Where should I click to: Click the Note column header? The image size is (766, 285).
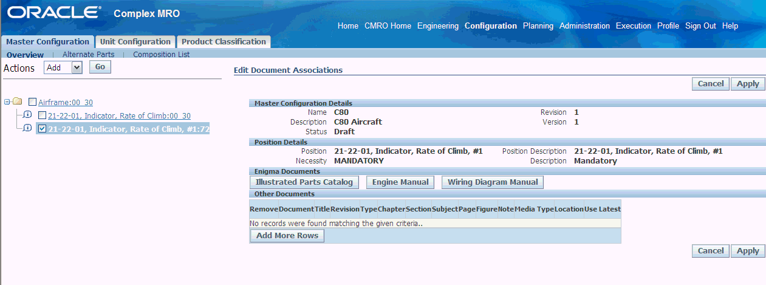click(x=505, y=209)
